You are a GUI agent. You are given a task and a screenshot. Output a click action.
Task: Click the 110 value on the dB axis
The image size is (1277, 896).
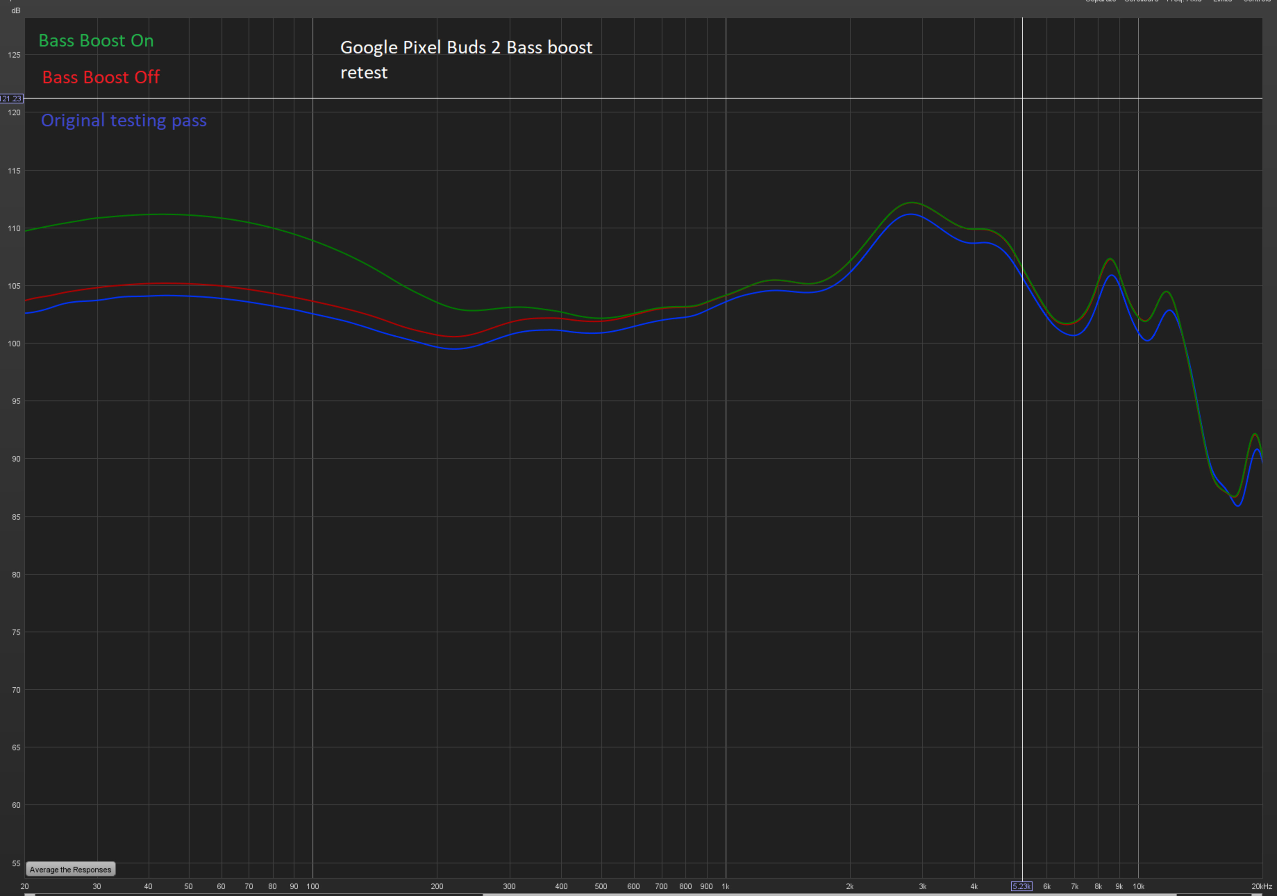click(x=14, y=228)
